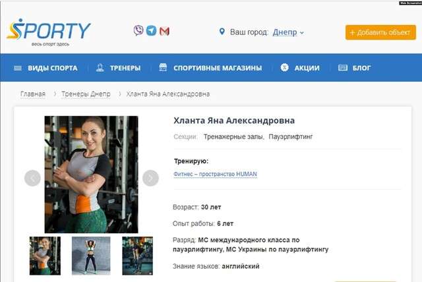
Task: Show previous photo with left arrow
Action: point(32,178)
